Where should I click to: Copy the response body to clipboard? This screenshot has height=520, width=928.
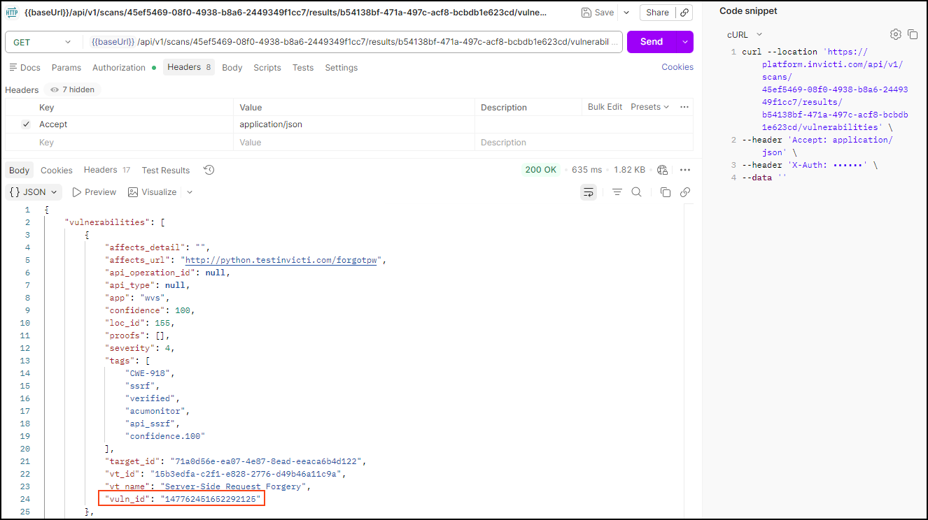[665, 192]
